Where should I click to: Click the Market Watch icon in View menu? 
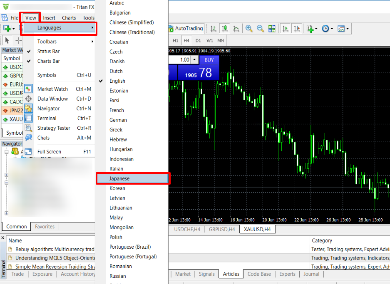28,89
